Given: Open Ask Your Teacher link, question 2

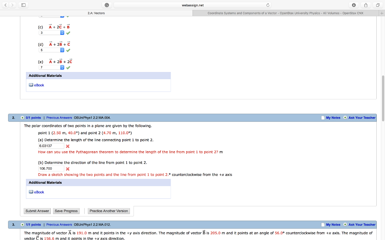Looking at the screenshot, I should pos(362,118).
